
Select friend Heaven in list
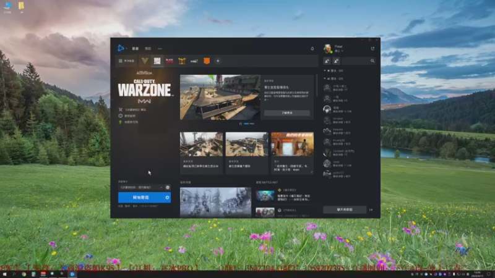(x=349, y=131)
